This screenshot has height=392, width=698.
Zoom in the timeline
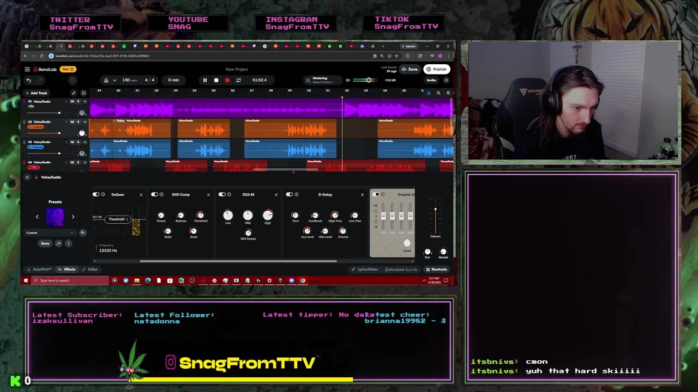tap(448, 93)
